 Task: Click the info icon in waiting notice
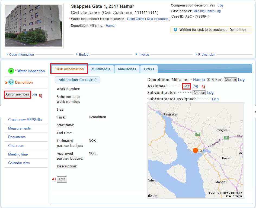click(175, 30)
